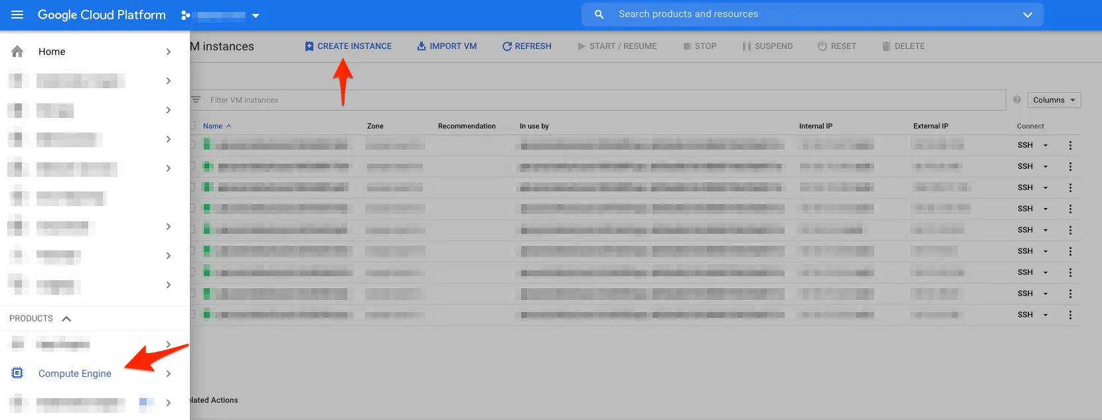The width and height of the screenshot is (1102, 420).
Task: Click the REFRESH button
Action: point(527,46)
